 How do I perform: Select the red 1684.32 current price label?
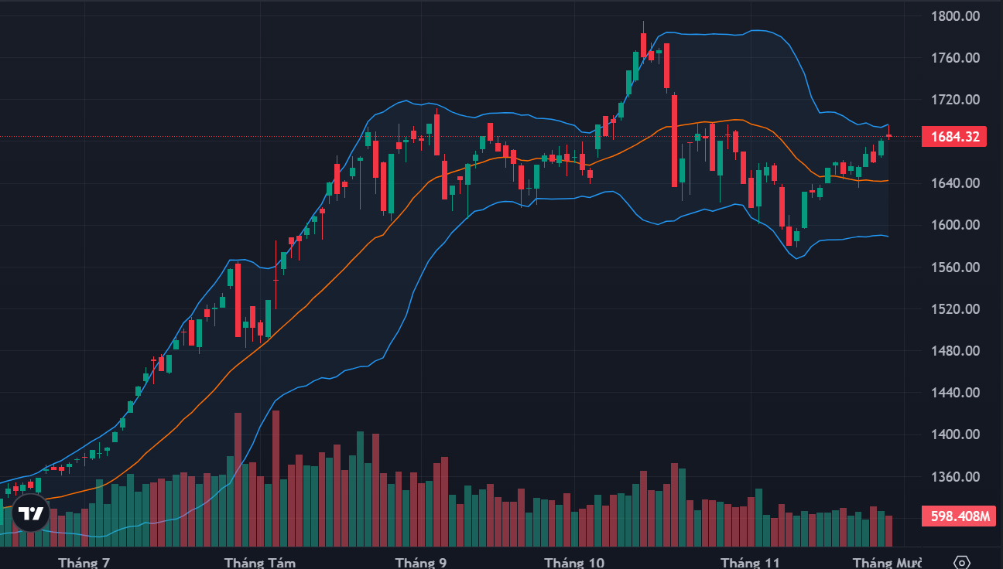tap(954, 138)
